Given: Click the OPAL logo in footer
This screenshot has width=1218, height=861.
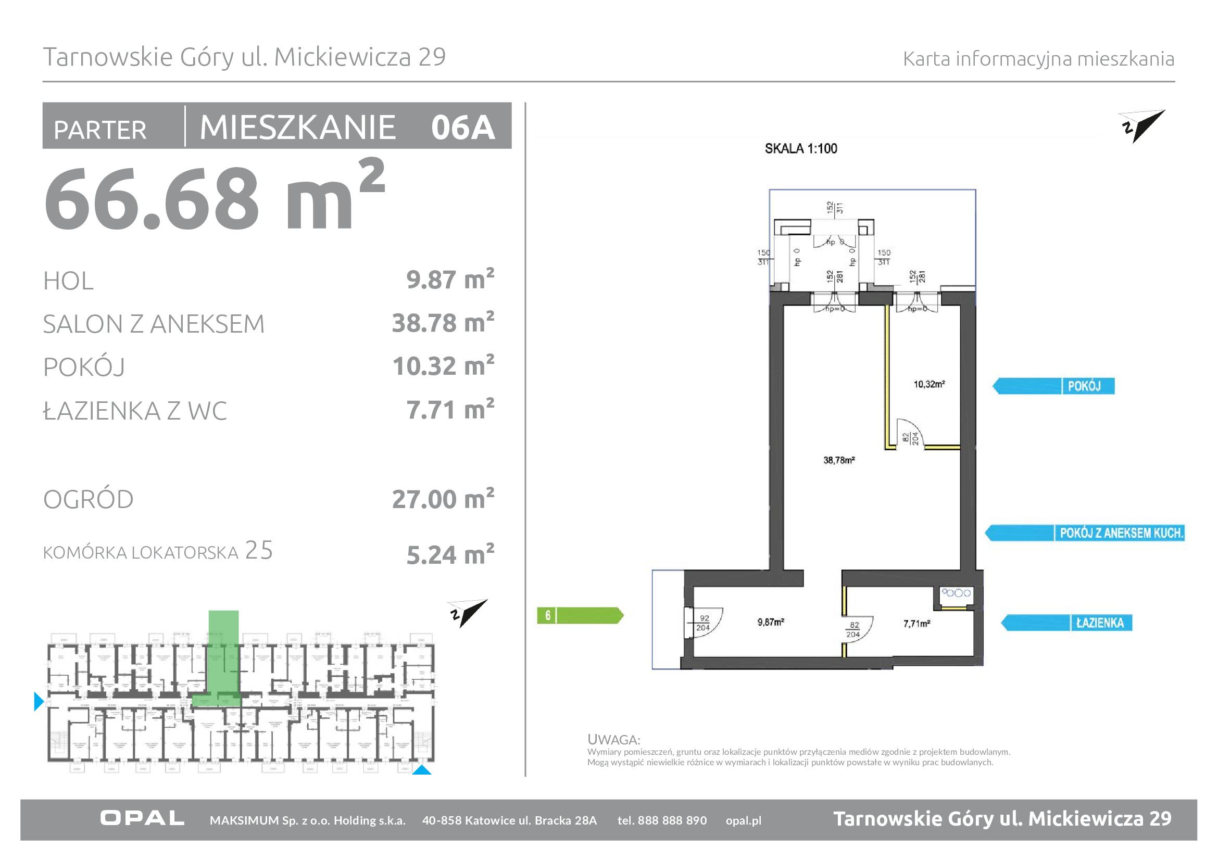Looking at the screenshot, I should (x=142, y=818).
